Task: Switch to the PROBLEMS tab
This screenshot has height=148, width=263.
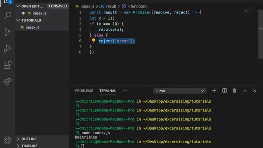Action: (84, 91)
